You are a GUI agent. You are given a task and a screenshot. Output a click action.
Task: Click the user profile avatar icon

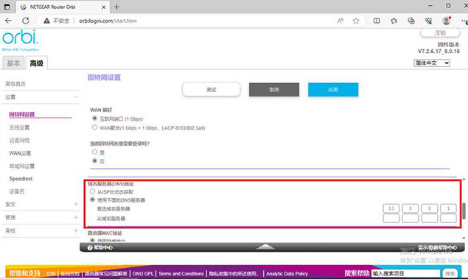point(447,21)
